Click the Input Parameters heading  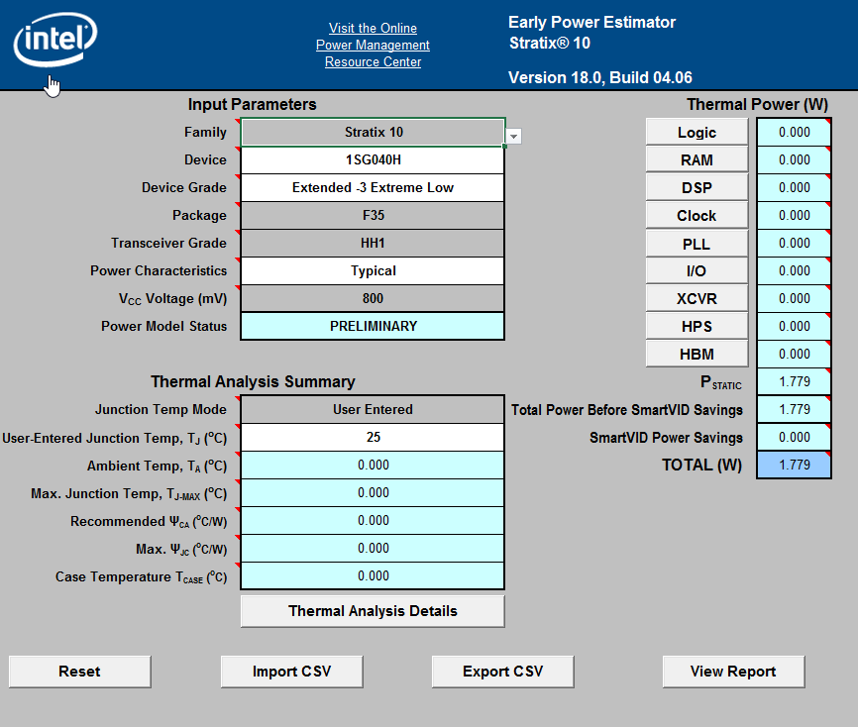tap(253, 104)
